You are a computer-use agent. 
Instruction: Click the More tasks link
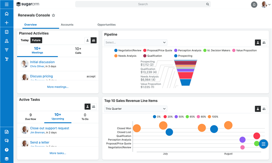(58, 153)
